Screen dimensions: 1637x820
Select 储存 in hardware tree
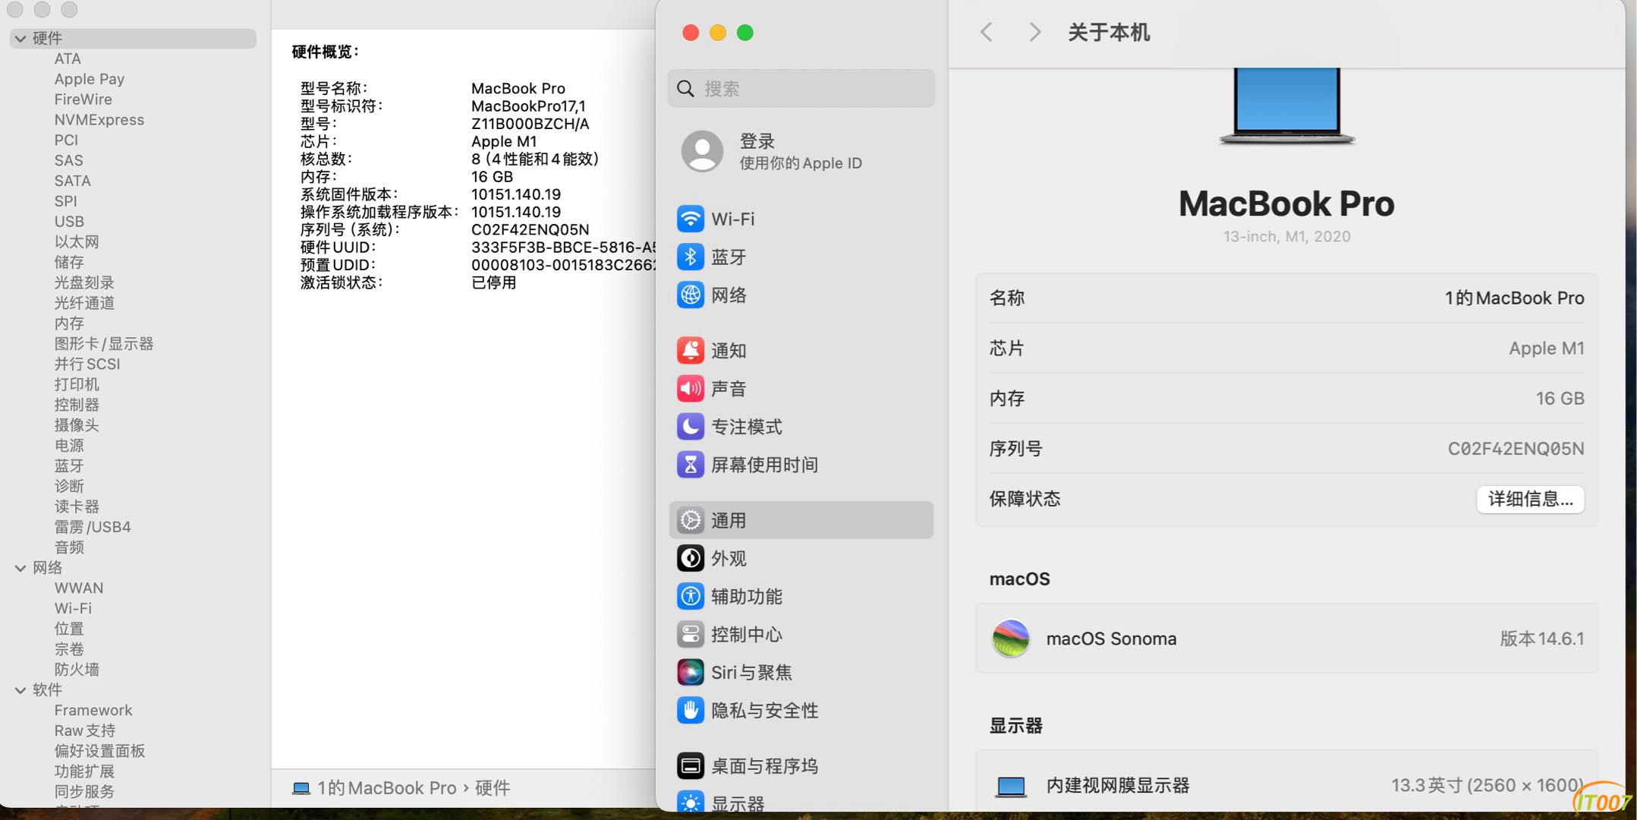[69, 262]
